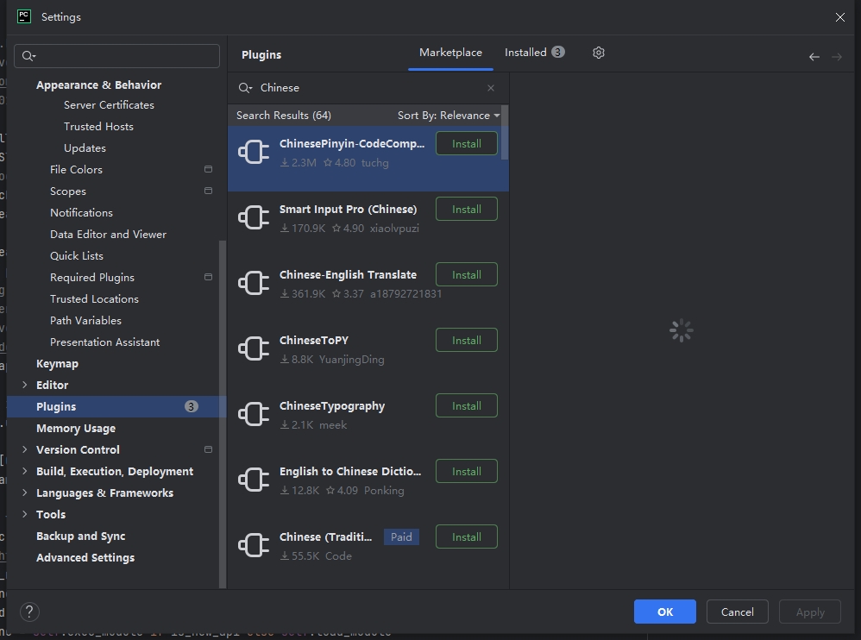This screenshot has width=861, height=640.
Task: Expand the Version Control section
Action: (x=24, y=449)
